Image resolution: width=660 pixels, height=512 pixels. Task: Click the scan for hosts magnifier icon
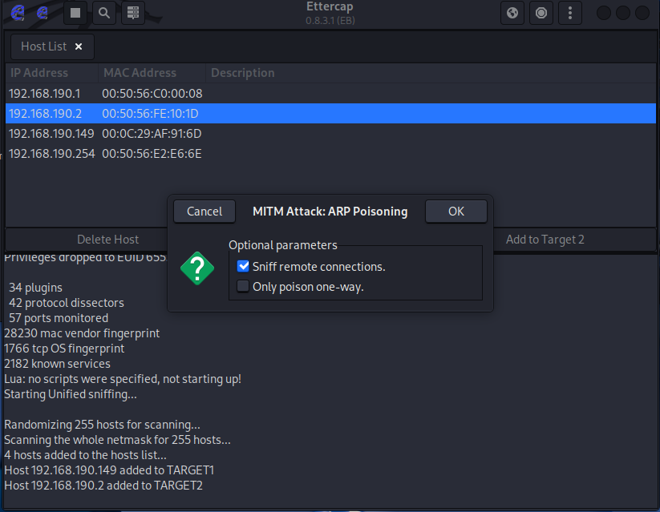tap(104, 13)
